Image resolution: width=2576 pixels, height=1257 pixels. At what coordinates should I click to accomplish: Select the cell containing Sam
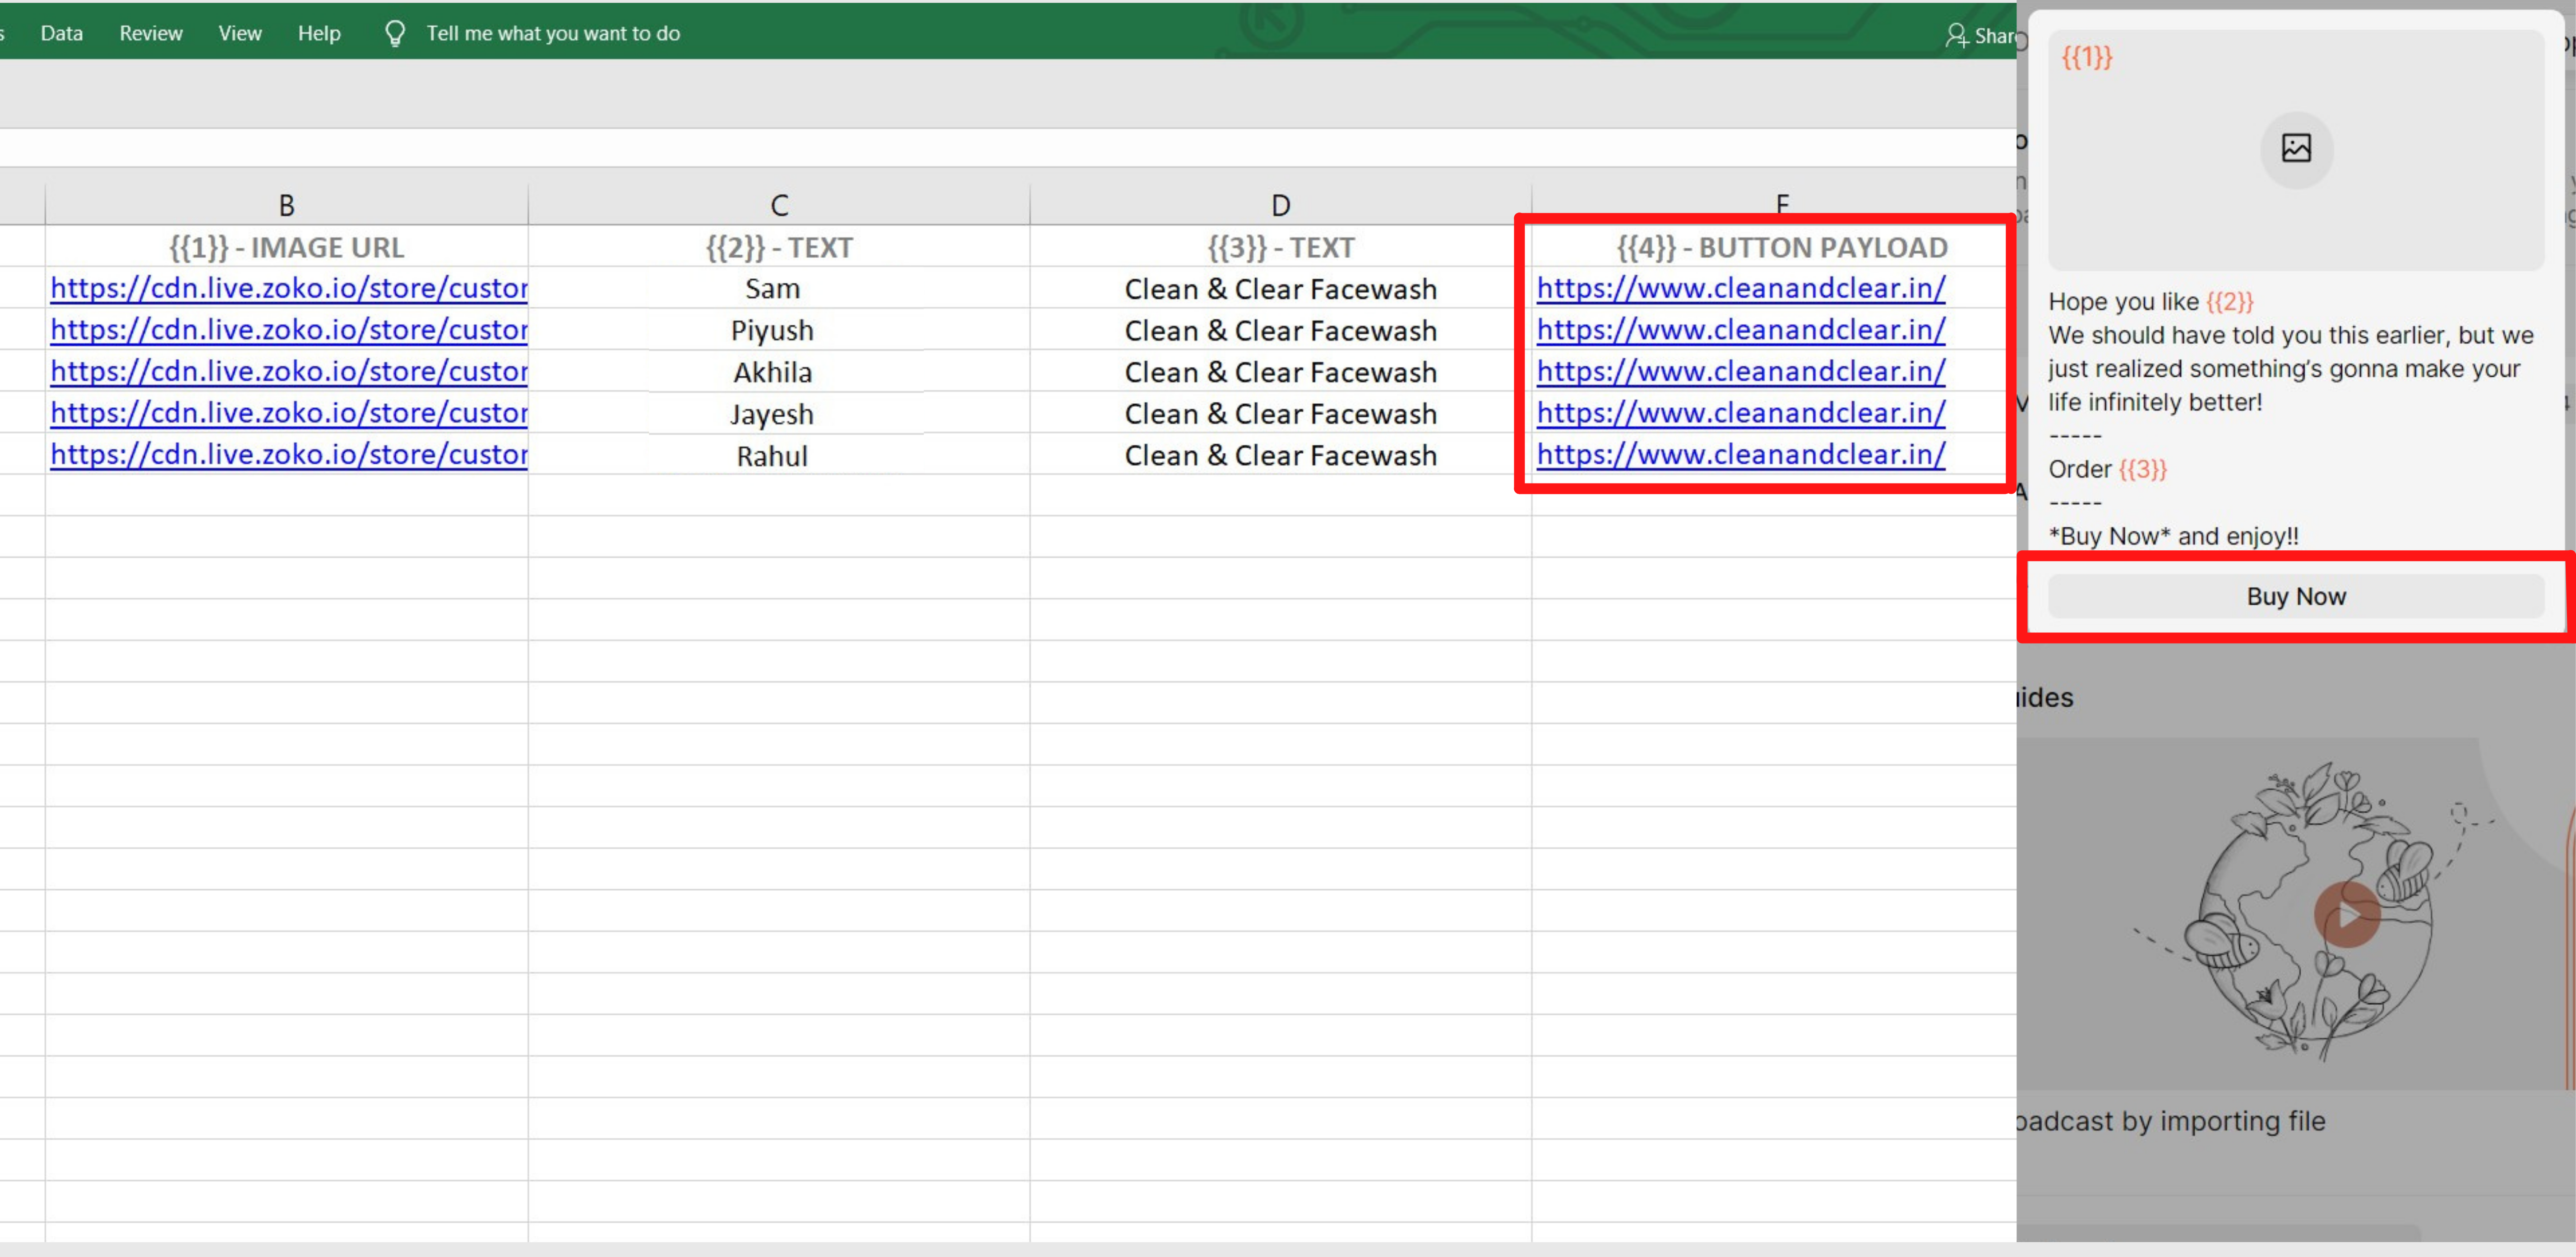[x=779, y=289]
